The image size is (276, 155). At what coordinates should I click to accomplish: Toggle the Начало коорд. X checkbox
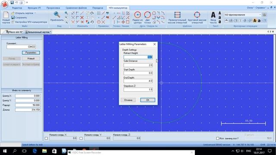(x=46, y=139)
